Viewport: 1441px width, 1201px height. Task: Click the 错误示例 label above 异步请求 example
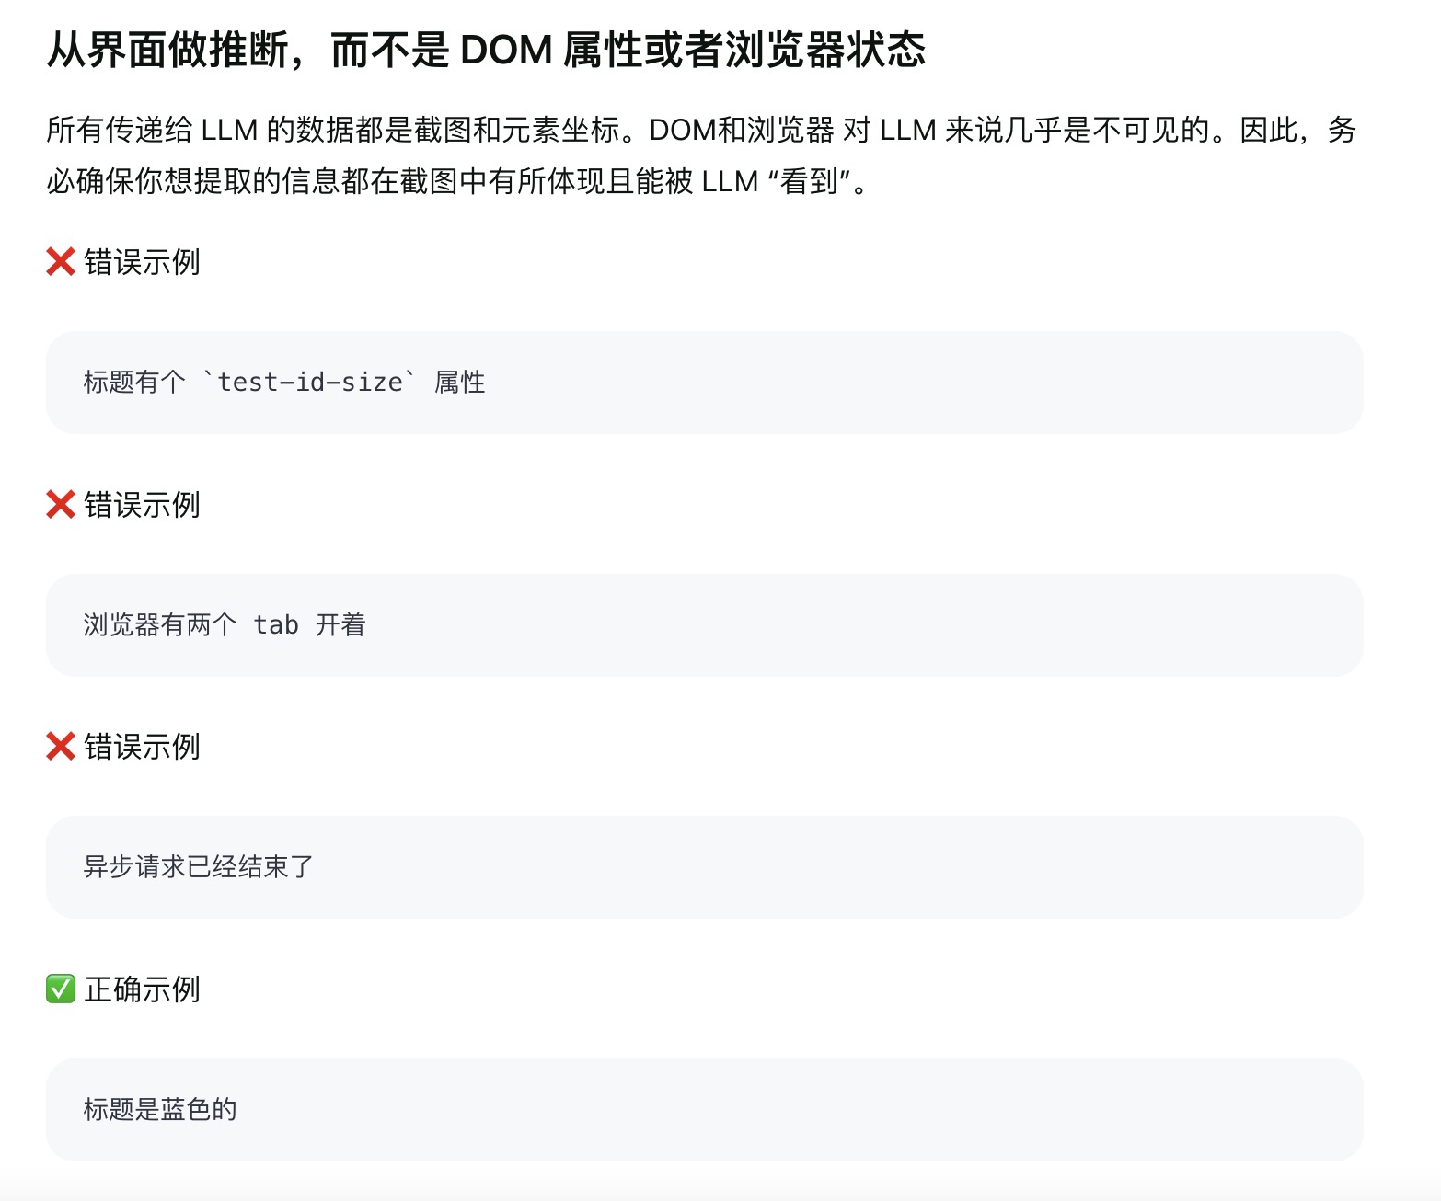click(x=142, y=747)
